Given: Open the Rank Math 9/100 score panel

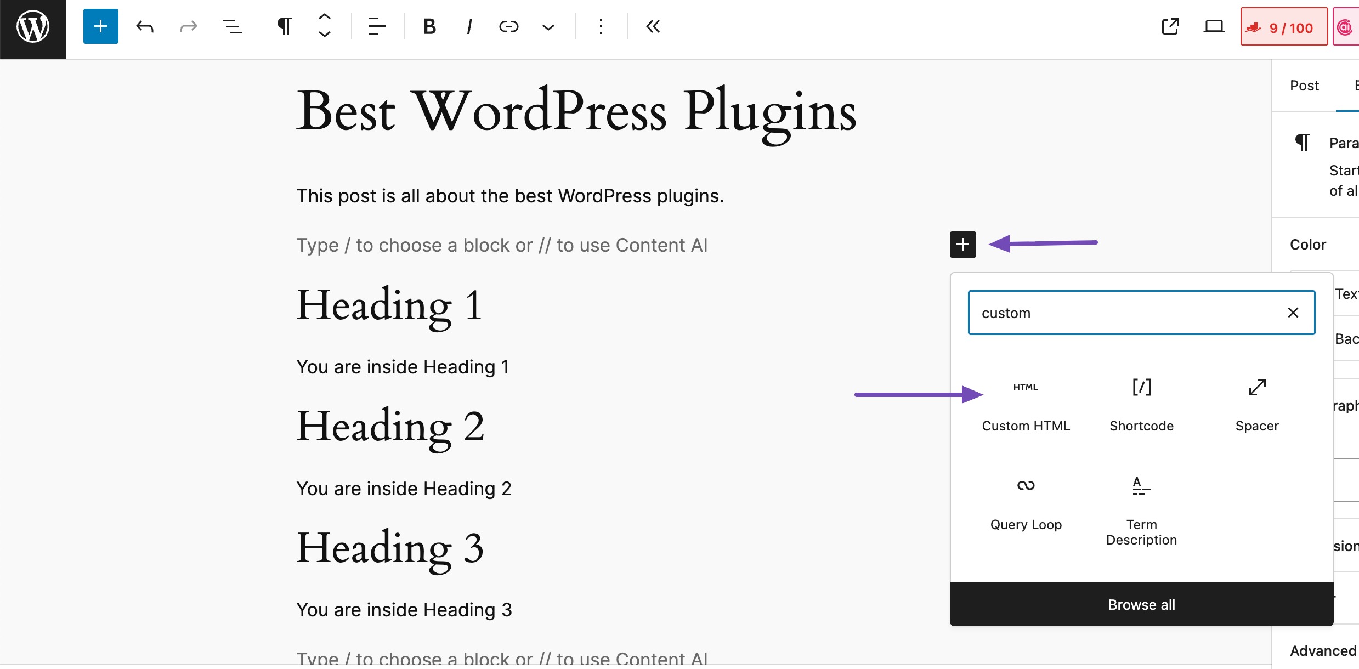Looking at the screenshot, I should click(1284, 26).
